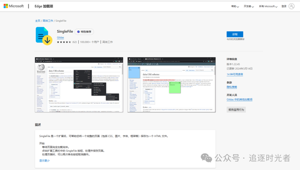Click the blue verified badge 特别推荐
300x170 pixels.
click(84, 32)
